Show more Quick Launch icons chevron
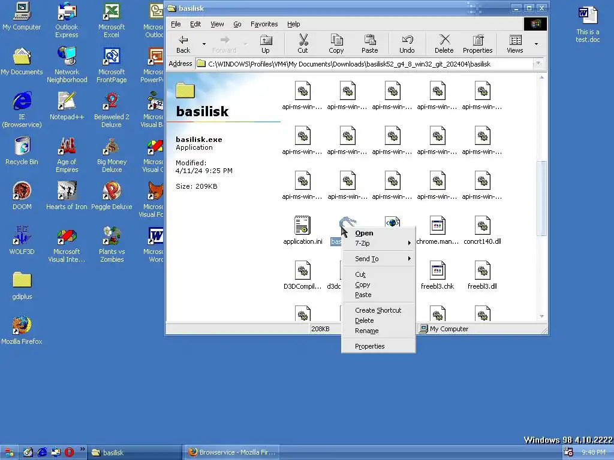 tap(83, 449)
